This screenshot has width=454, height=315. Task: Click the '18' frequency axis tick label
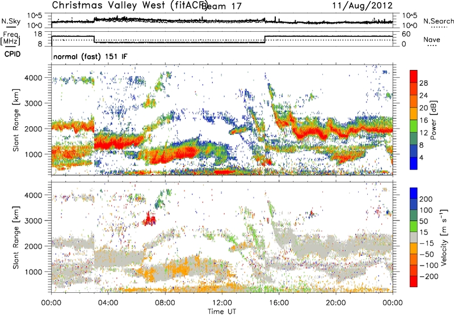38,34
